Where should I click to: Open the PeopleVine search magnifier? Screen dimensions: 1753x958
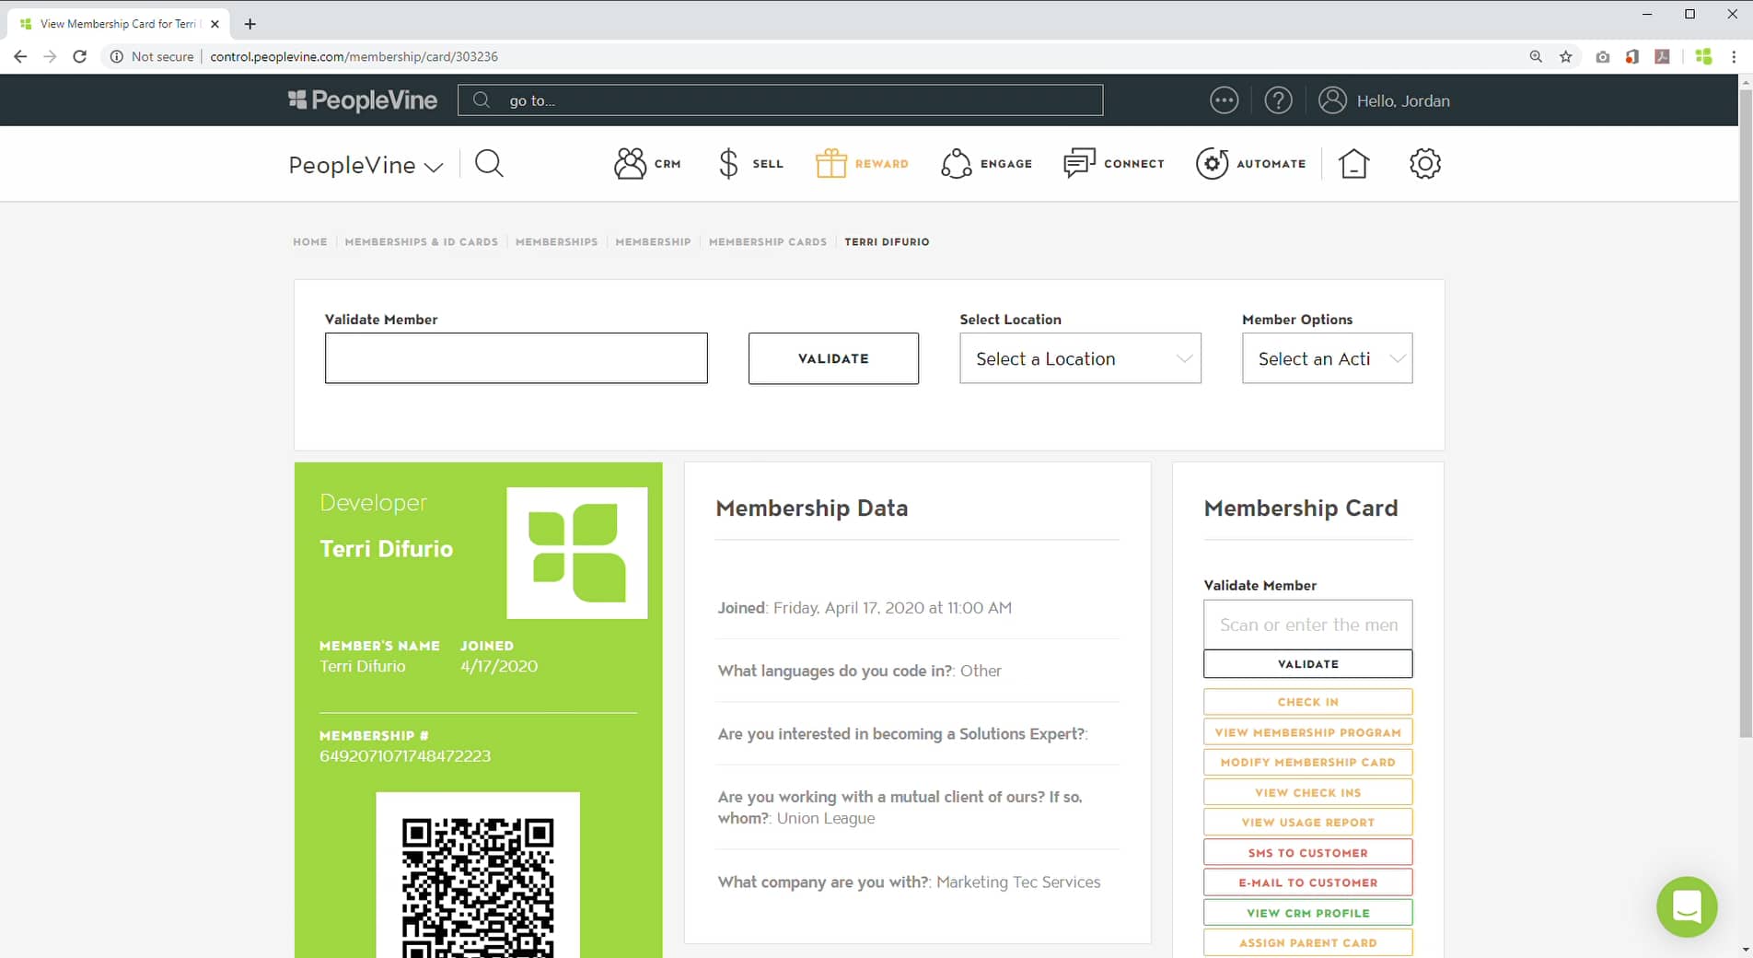coord(489,163)
